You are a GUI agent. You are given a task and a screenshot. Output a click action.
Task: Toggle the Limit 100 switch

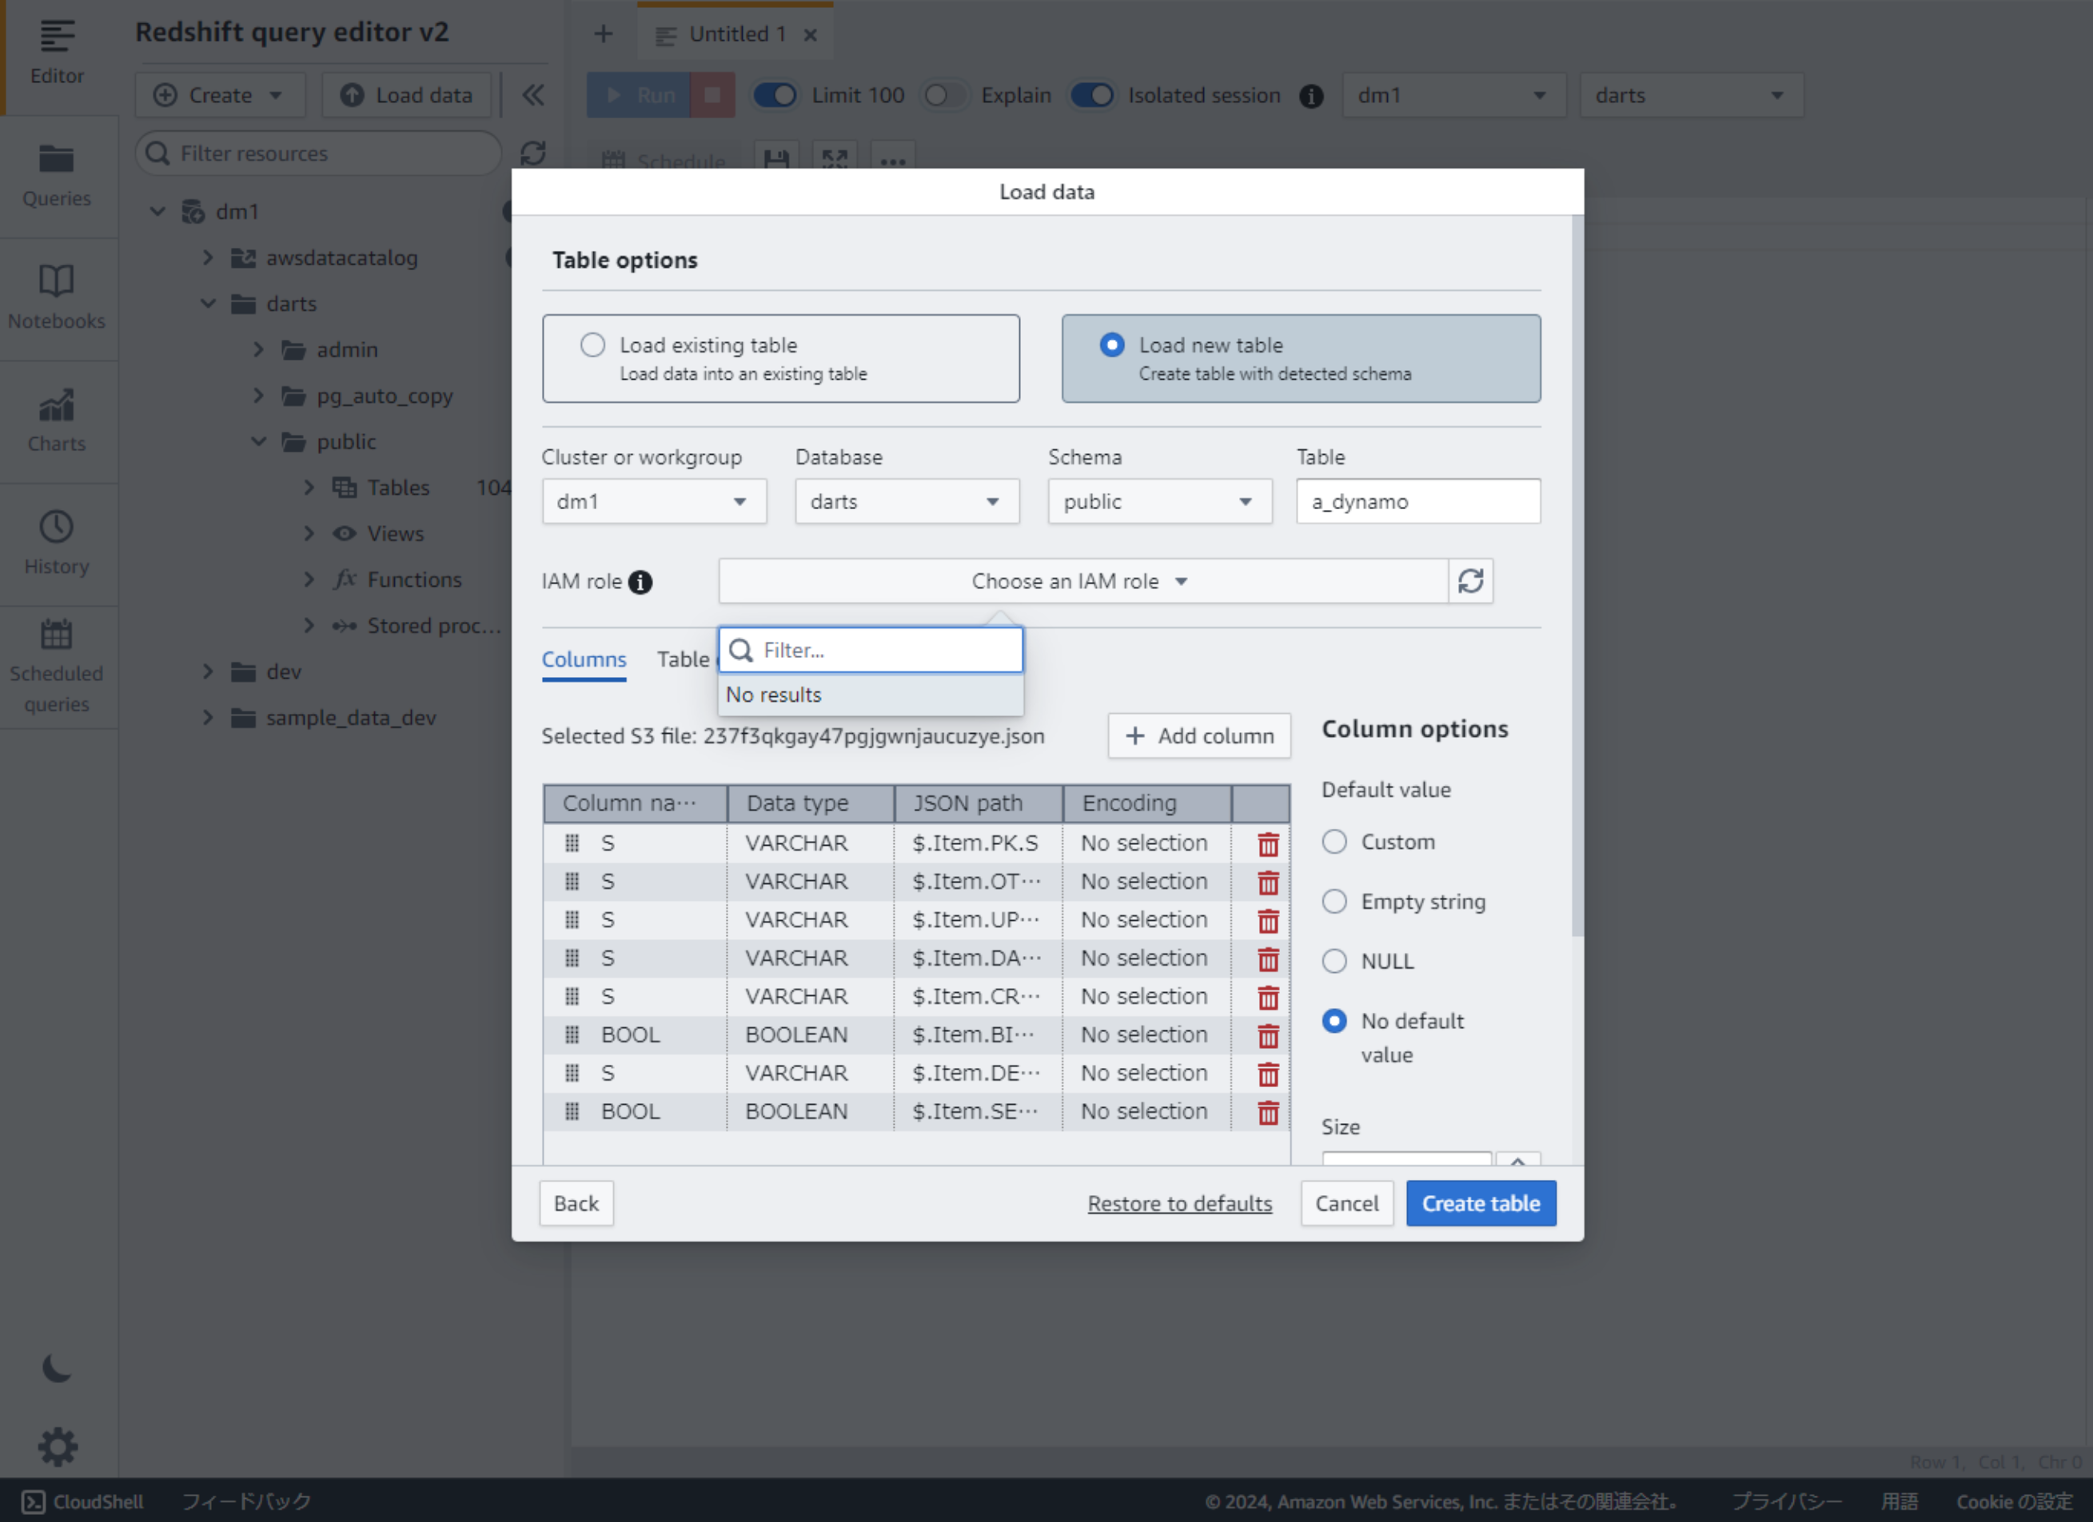coord(775,95)
